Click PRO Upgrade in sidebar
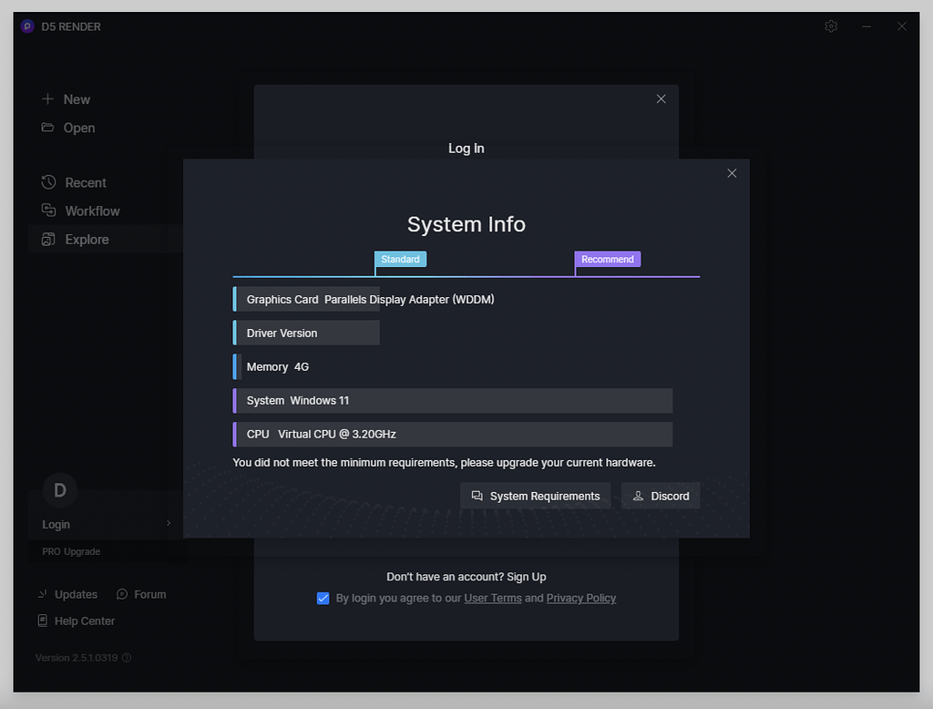This screenshot has height=709, width=933. coord(71,551)
